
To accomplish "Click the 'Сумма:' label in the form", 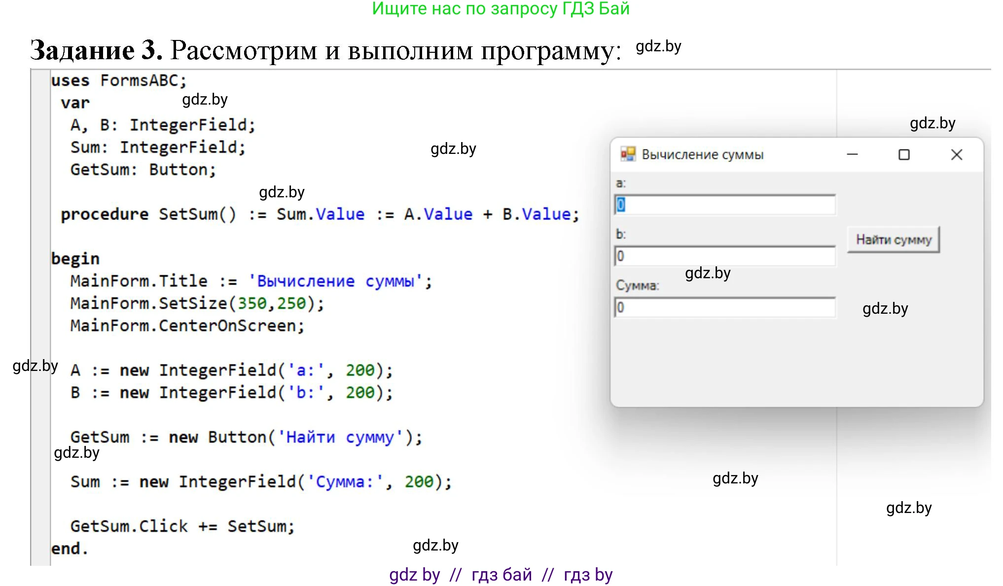I will click(637, 286).
